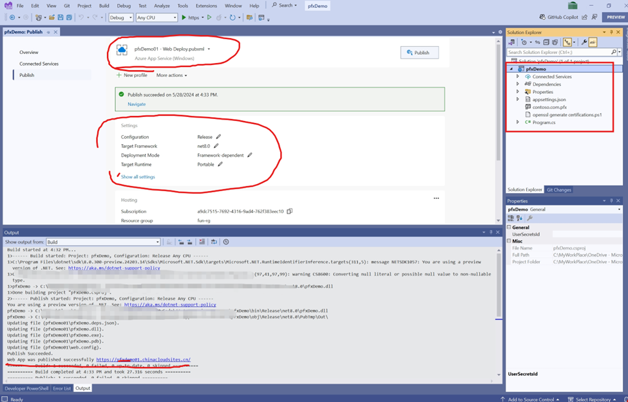
Task: Open the 'Show output from' Build dropdown
Action: (103, 242)
